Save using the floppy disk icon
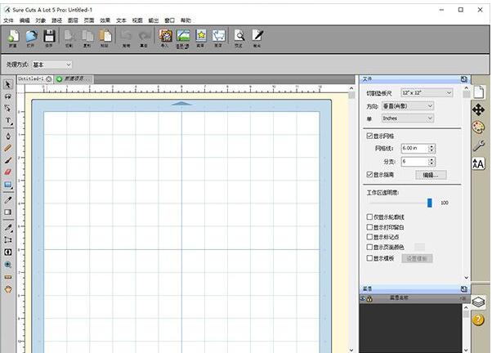The width and height of the screenshot is (492, 353). point(49,38)
